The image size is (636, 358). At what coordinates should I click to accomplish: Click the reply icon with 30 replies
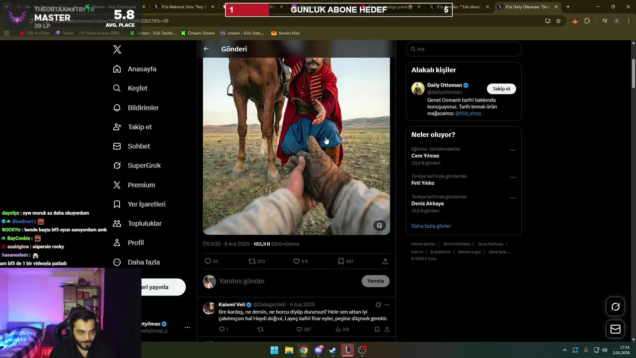211,261
